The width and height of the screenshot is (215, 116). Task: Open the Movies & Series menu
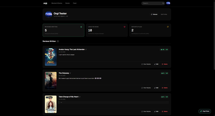[57, 3]
